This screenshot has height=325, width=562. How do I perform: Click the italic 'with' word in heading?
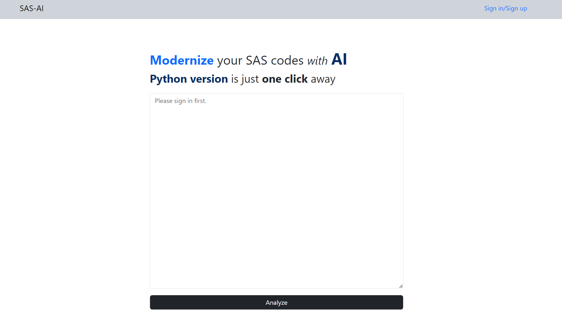pyautogui.click(x=317, y=61)
